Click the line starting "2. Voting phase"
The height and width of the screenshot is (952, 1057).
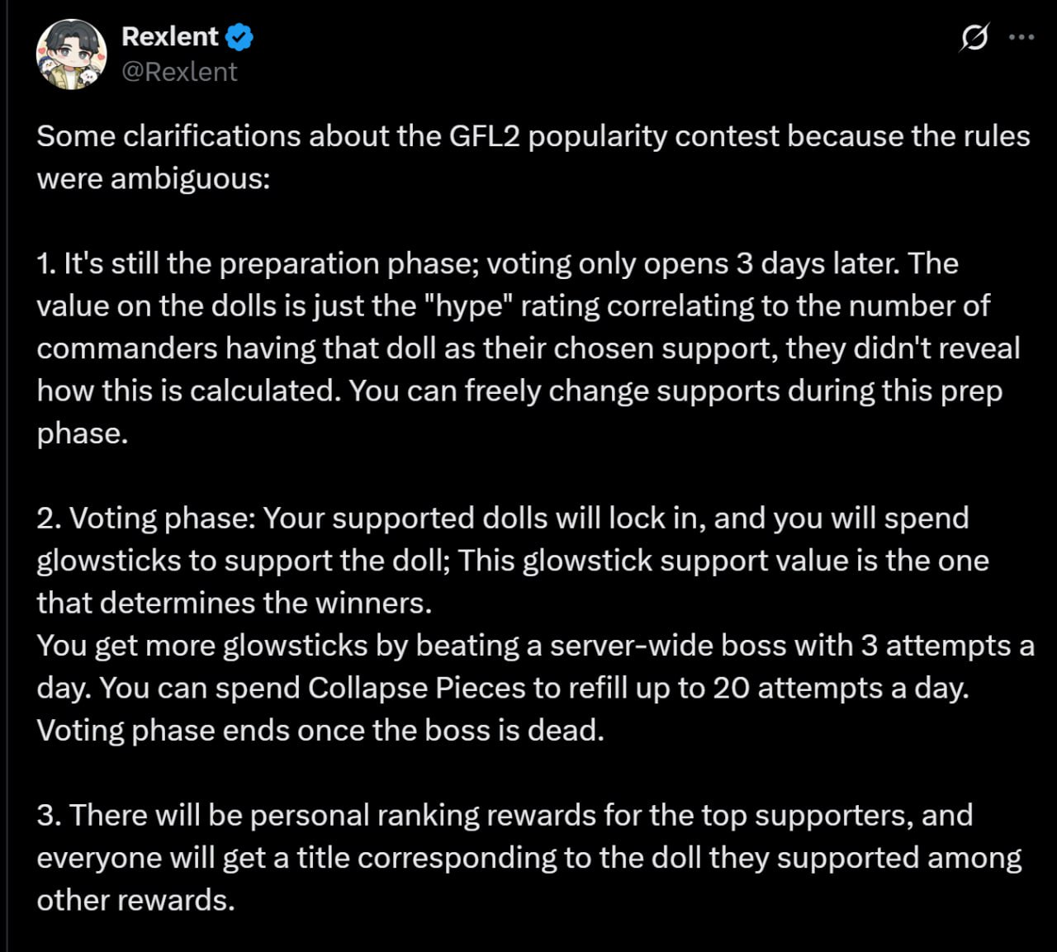[x=502, y=518]
